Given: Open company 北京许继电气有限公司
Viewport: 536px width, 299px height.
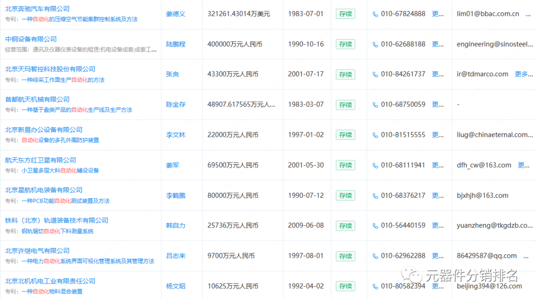Looking at the screenshot, I should (x=37, y=251).
